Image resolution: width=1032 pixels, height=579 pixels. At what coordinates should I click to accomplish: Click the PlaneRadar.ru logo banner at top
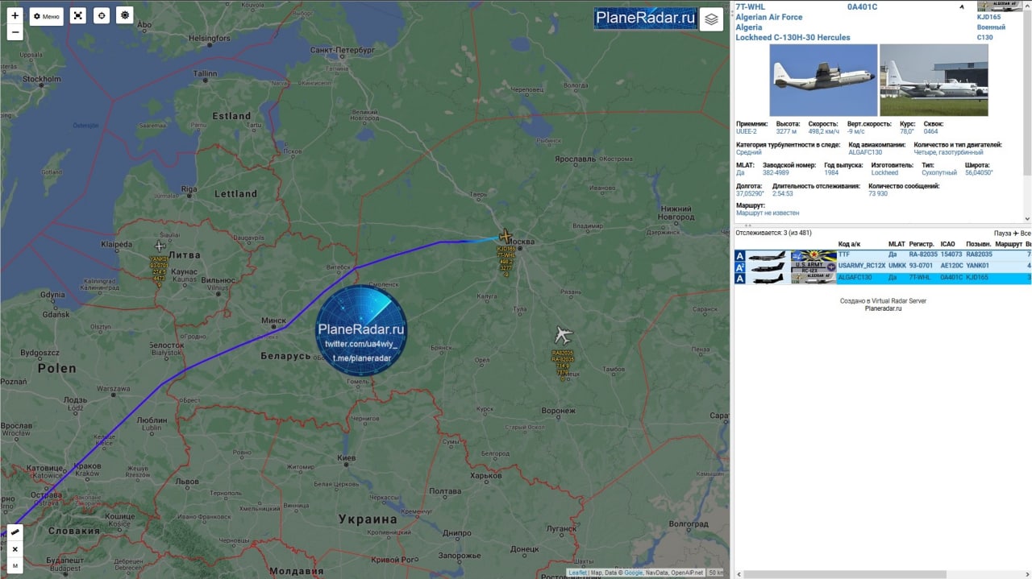tap(645, 19)
